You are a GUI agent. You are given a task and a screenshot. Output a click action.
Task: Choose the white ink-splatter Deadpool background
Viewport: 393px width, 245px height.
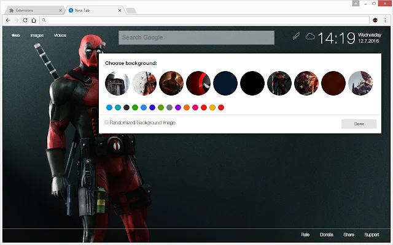[x=144, y=83]
